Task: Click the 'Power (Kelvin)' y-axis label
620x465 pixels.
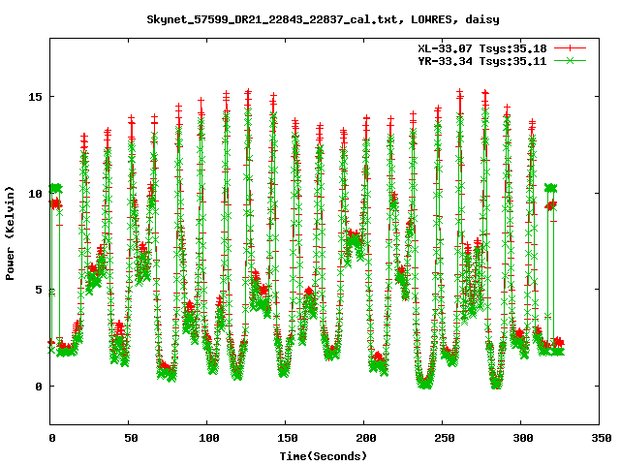Action: [10, 233]
